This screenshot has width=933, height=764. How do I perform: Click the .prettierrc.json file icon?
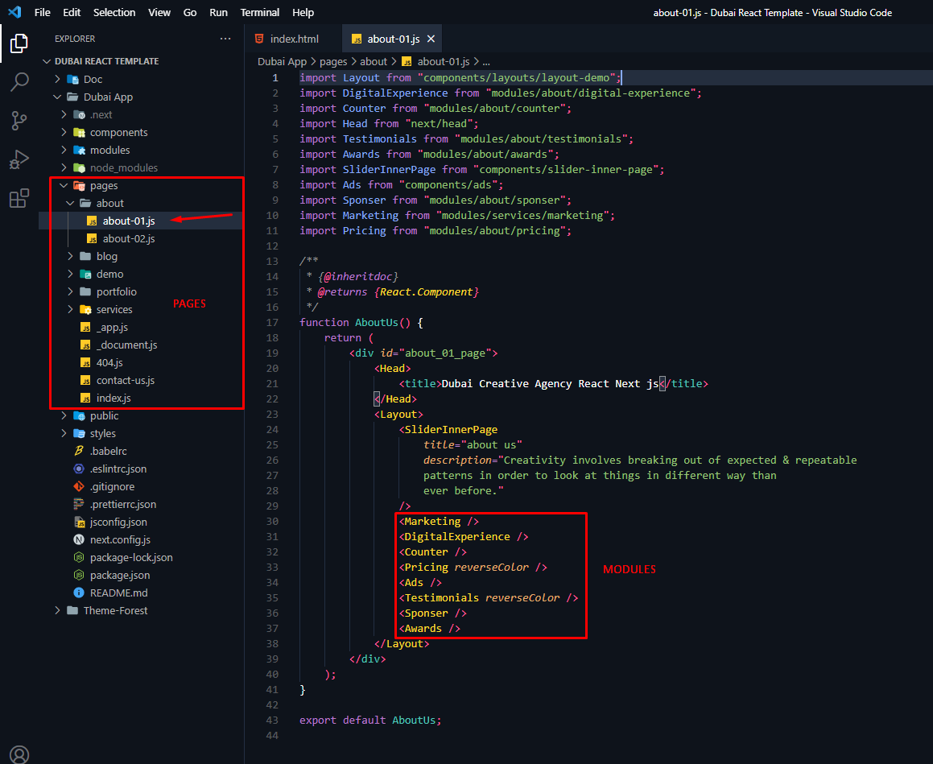click(79, 505)
